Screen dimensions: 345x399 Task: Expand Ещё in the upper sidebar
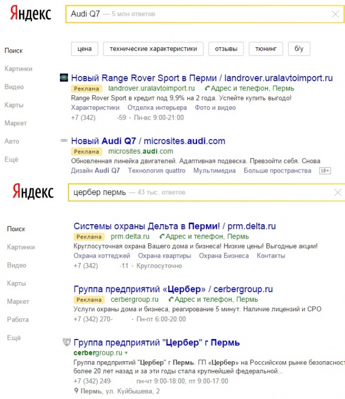12,159
